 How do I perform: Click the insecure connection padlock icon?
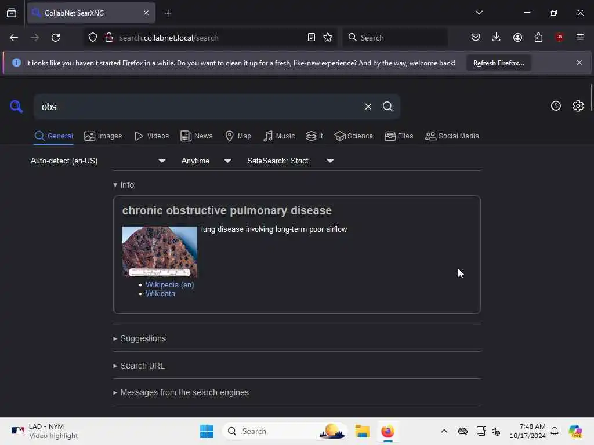tap(109, 38)
